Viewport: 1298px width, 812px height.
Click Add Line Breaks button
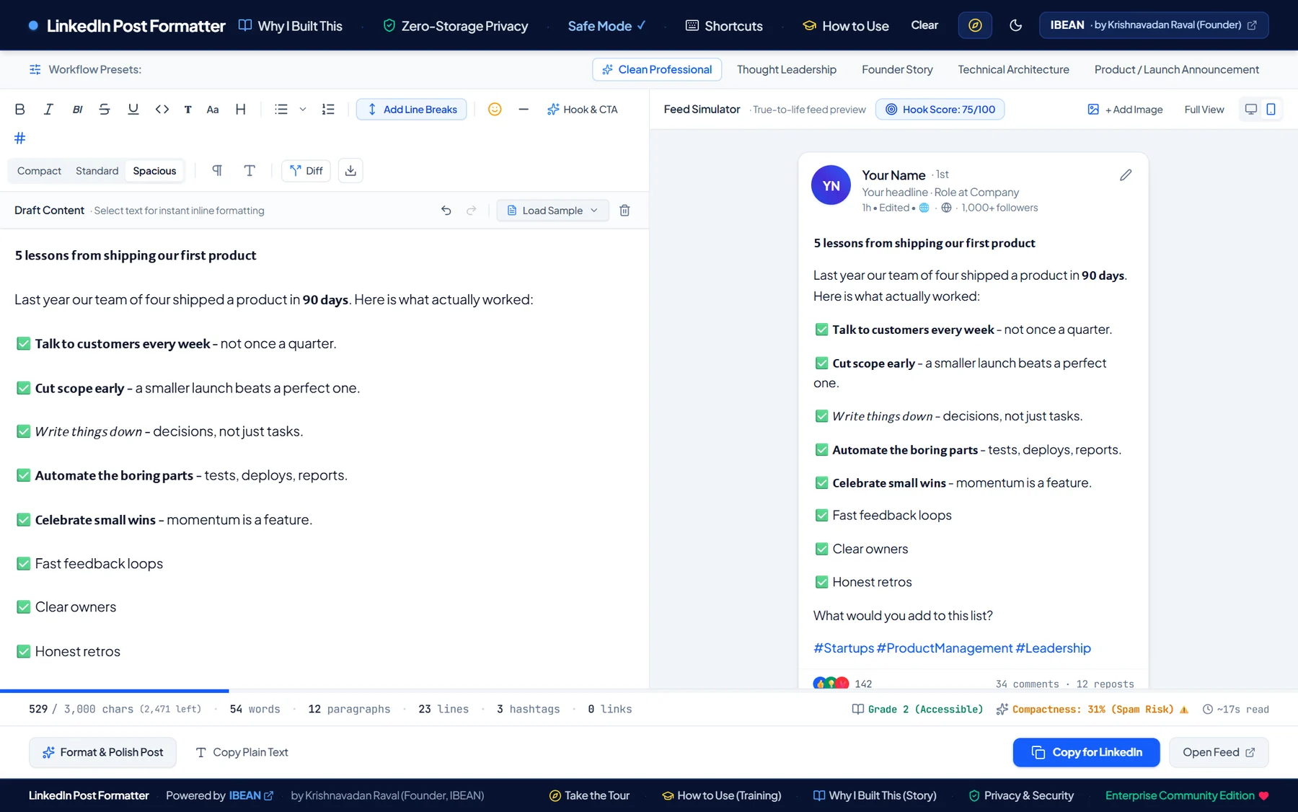[412, 110]
